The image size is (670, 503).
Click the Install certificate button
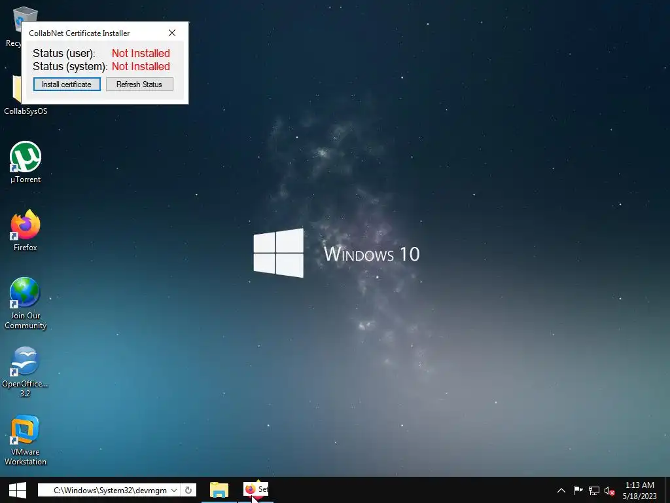click(x=67, y=84)
